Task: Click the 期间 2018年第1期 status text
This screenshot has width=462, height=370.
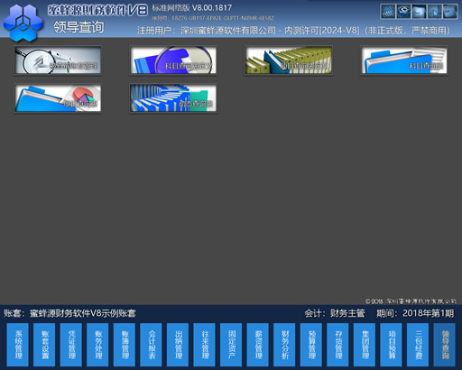Action: pos(415,313)
